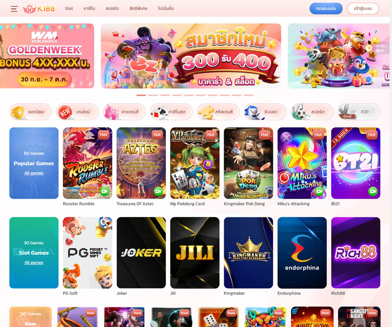The width and height of the screenshot is (392, 327).
Task: Open All games under Slot Games
Action: 34,263
